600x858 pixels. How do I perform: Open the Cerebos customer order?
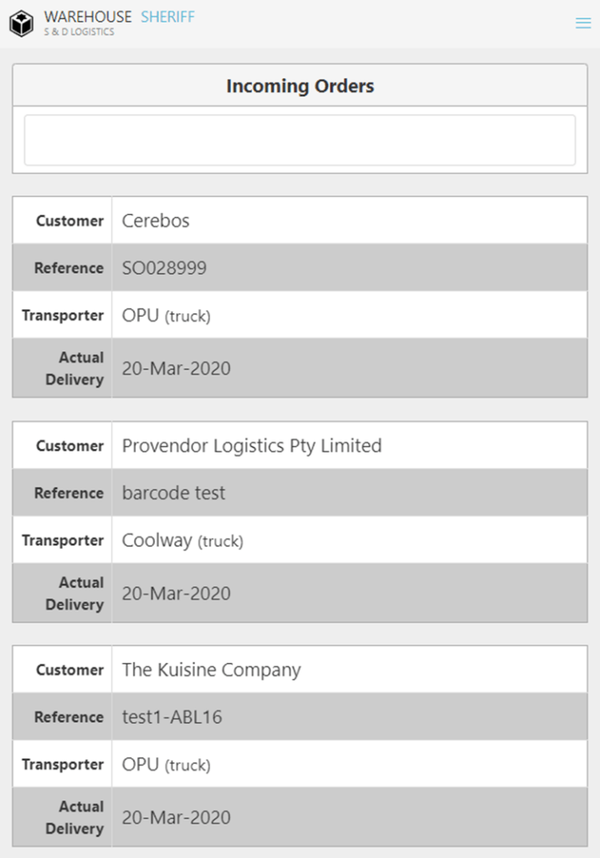[156, 221]
